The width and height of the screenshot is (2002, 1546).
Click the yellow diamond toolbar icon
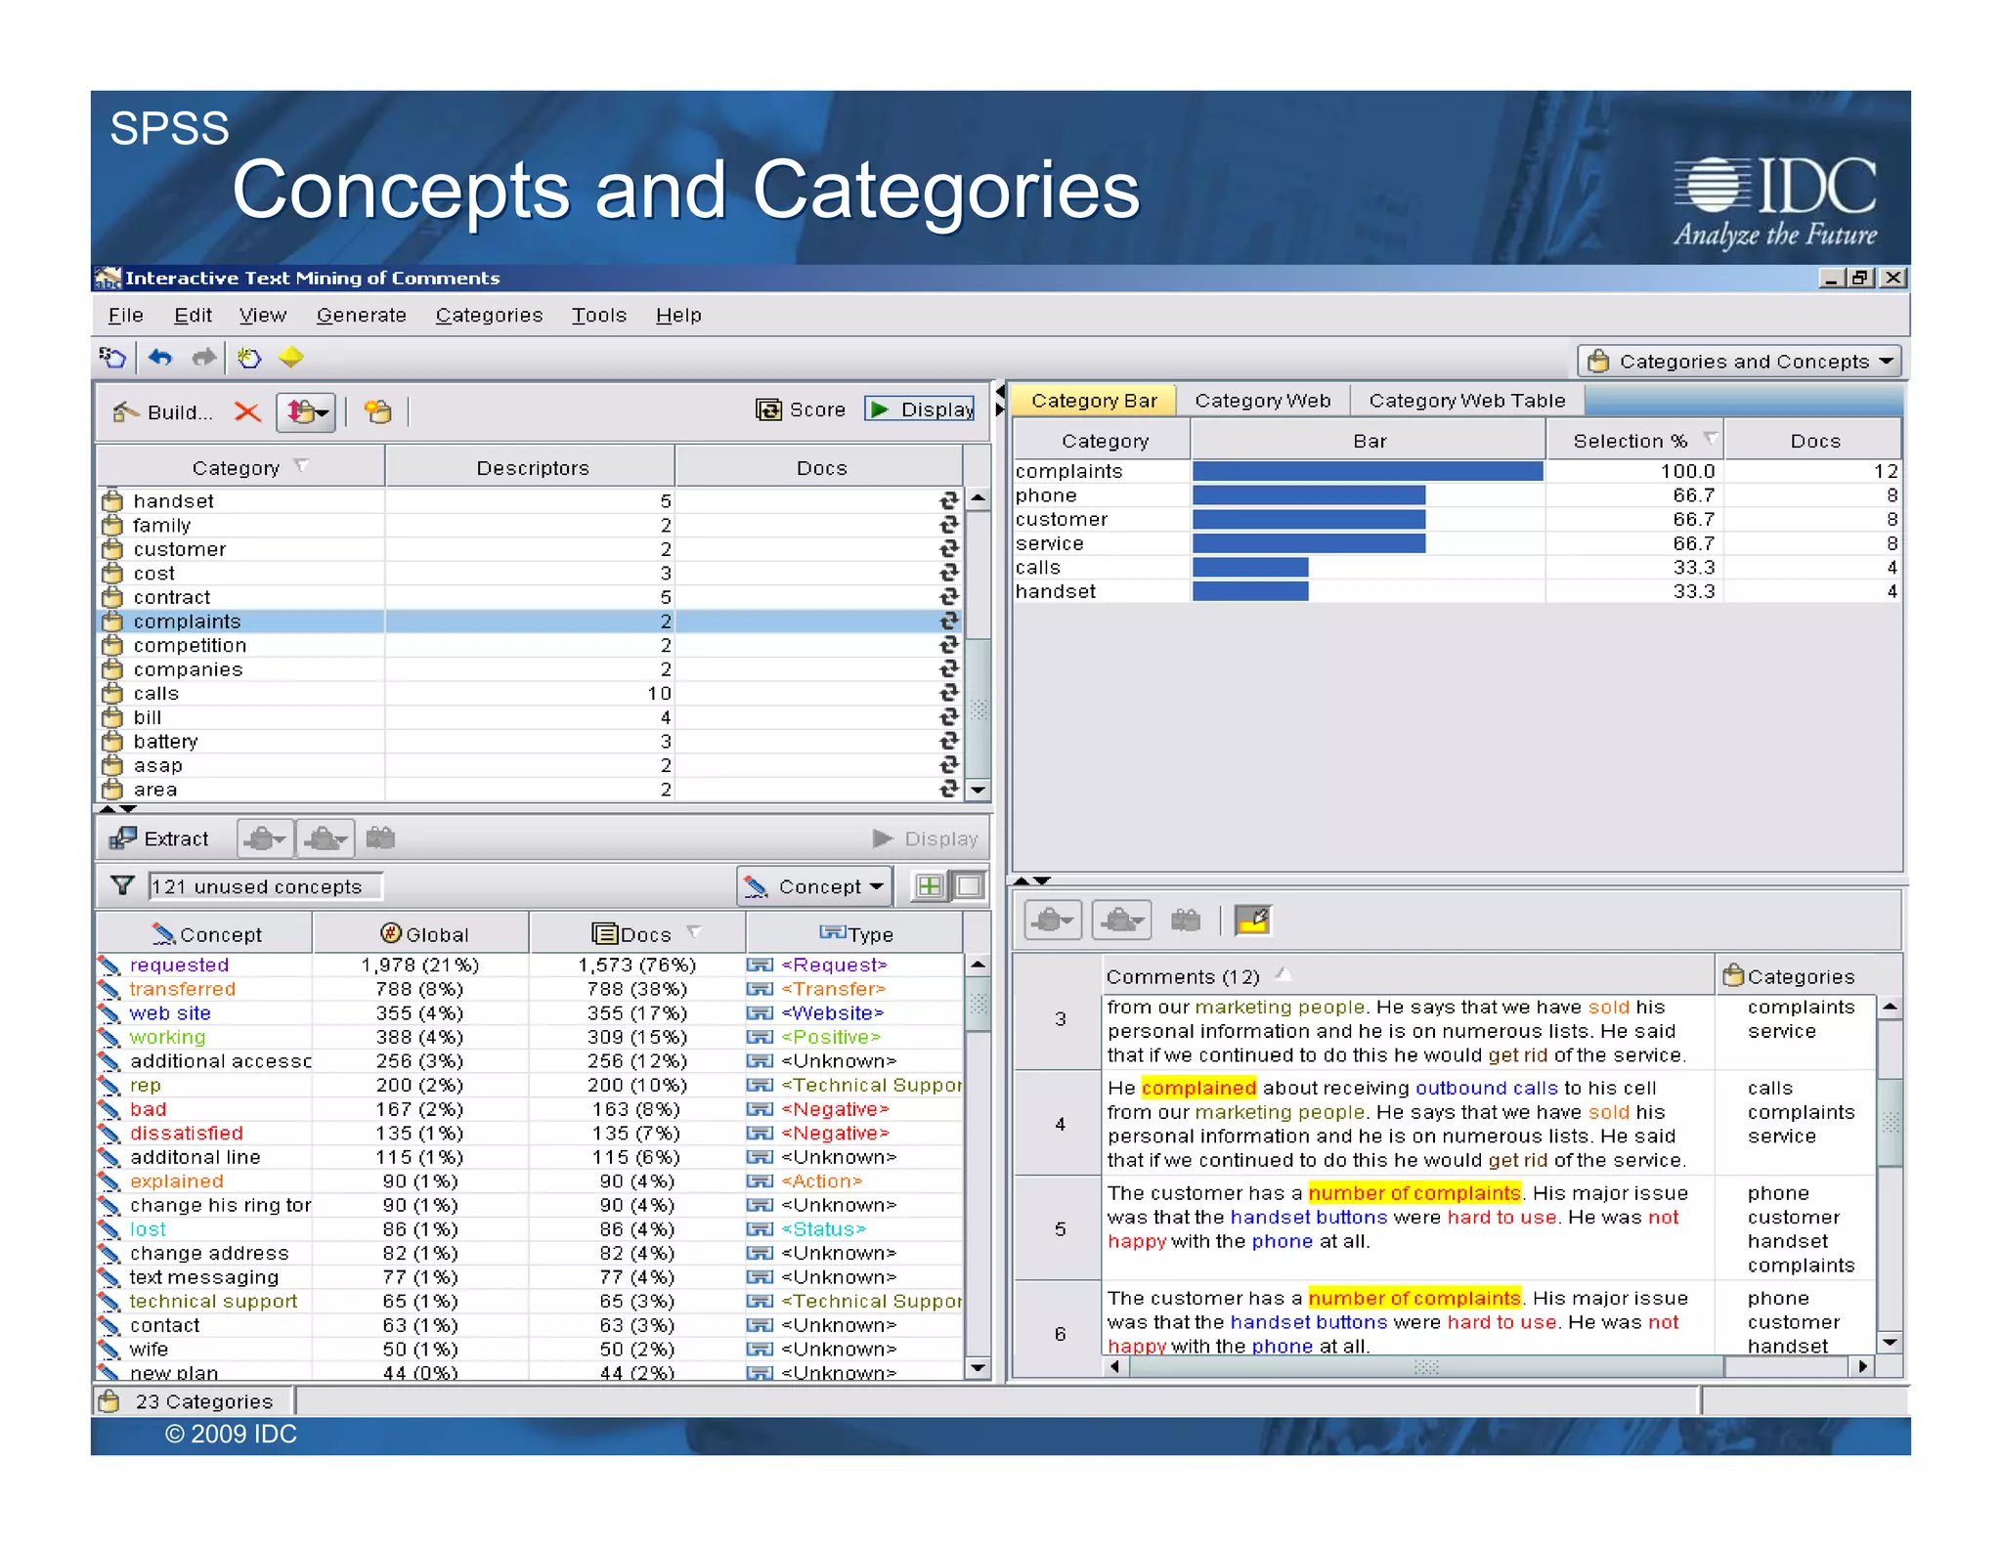point(291,359)
